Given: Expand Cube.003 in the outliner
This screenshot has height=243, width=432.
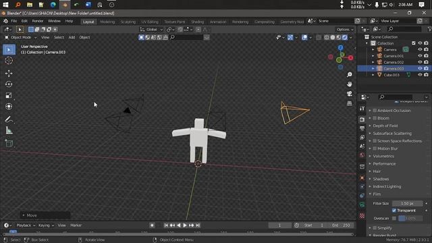Looking at the screenshot, I should pyautogui.click(x=373, y=75).
